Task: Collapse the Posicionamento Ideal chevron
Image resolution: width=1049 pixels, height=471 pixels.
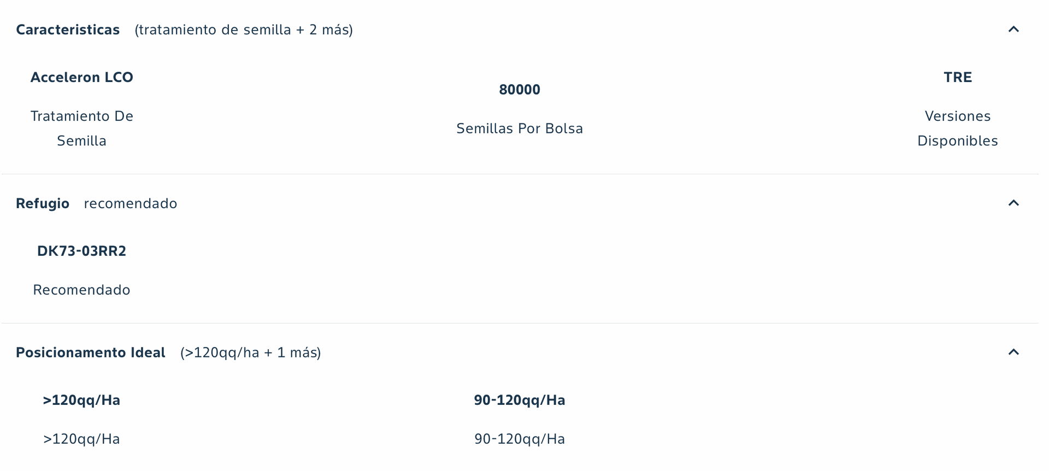Action: pyautogui.click(x=1013, y=352)
